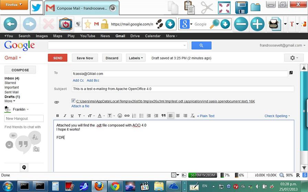Open the account email dropdown
Image resolution: width=308 pixels, height=192 pixels.
tap(282, 45)
